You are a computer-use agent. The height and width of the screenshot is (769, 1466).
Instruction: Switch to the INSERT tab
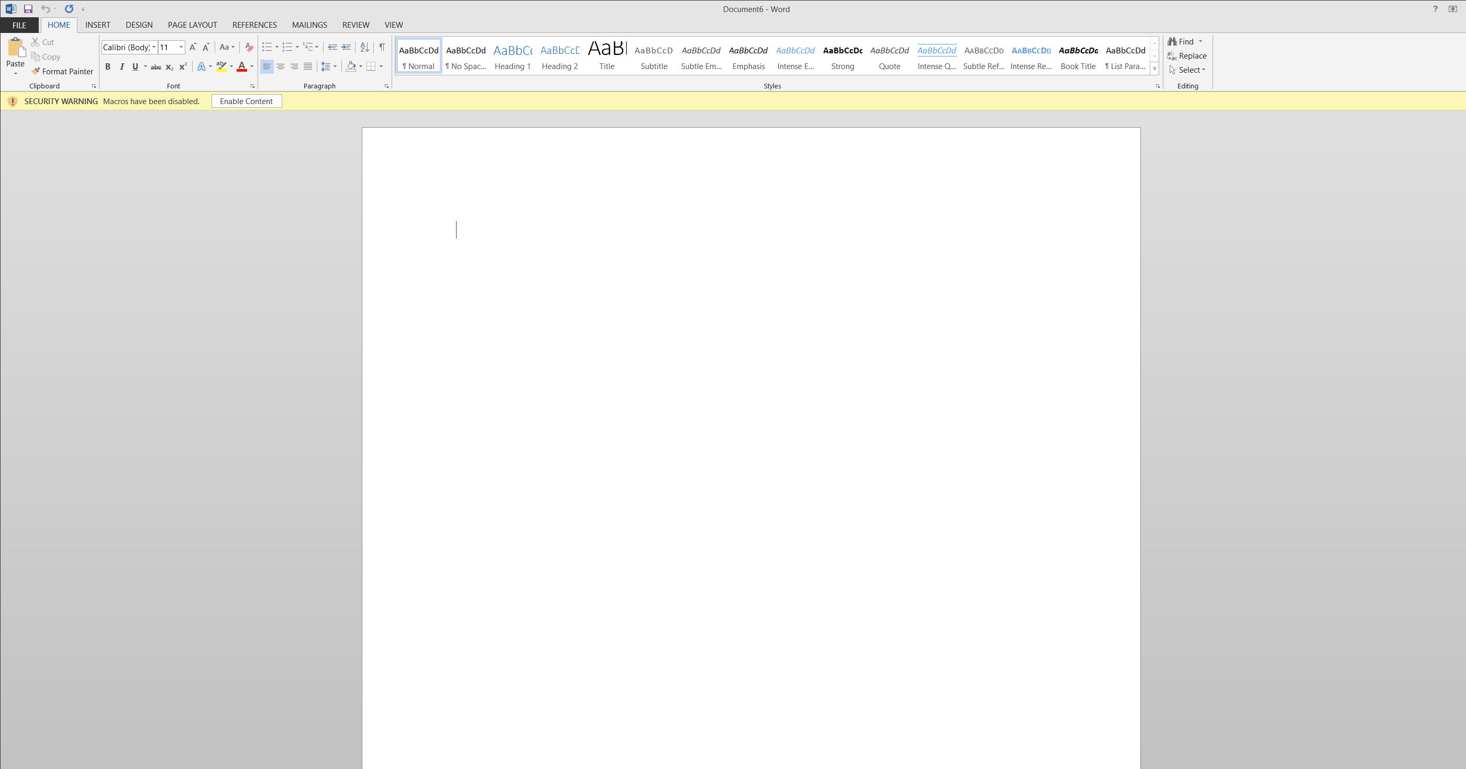tap(97, 25)
